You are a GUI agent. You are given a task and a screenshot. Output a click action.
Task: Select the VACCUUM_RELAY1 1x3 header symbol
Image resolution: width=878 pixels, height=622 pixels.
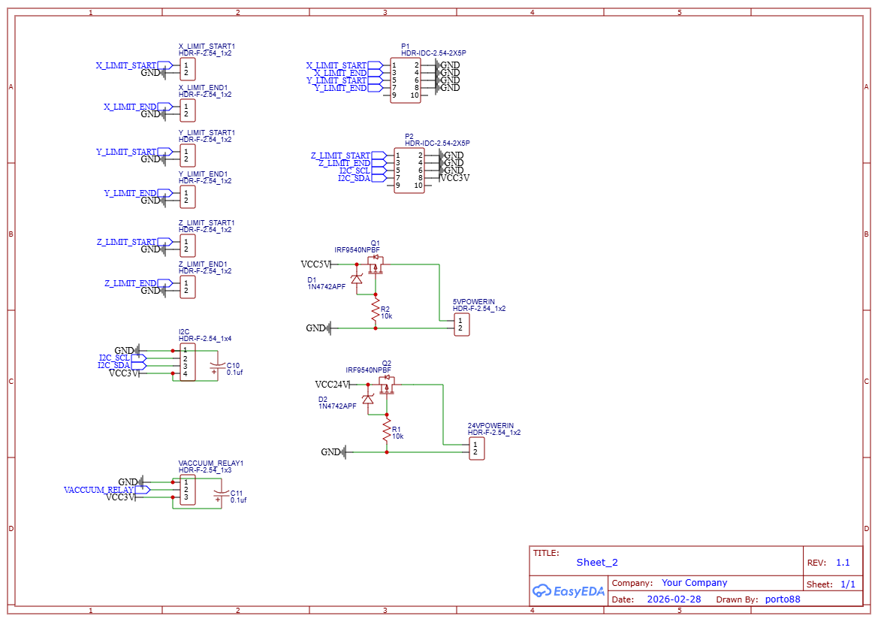pyautogui.click(x=188, y=490)
